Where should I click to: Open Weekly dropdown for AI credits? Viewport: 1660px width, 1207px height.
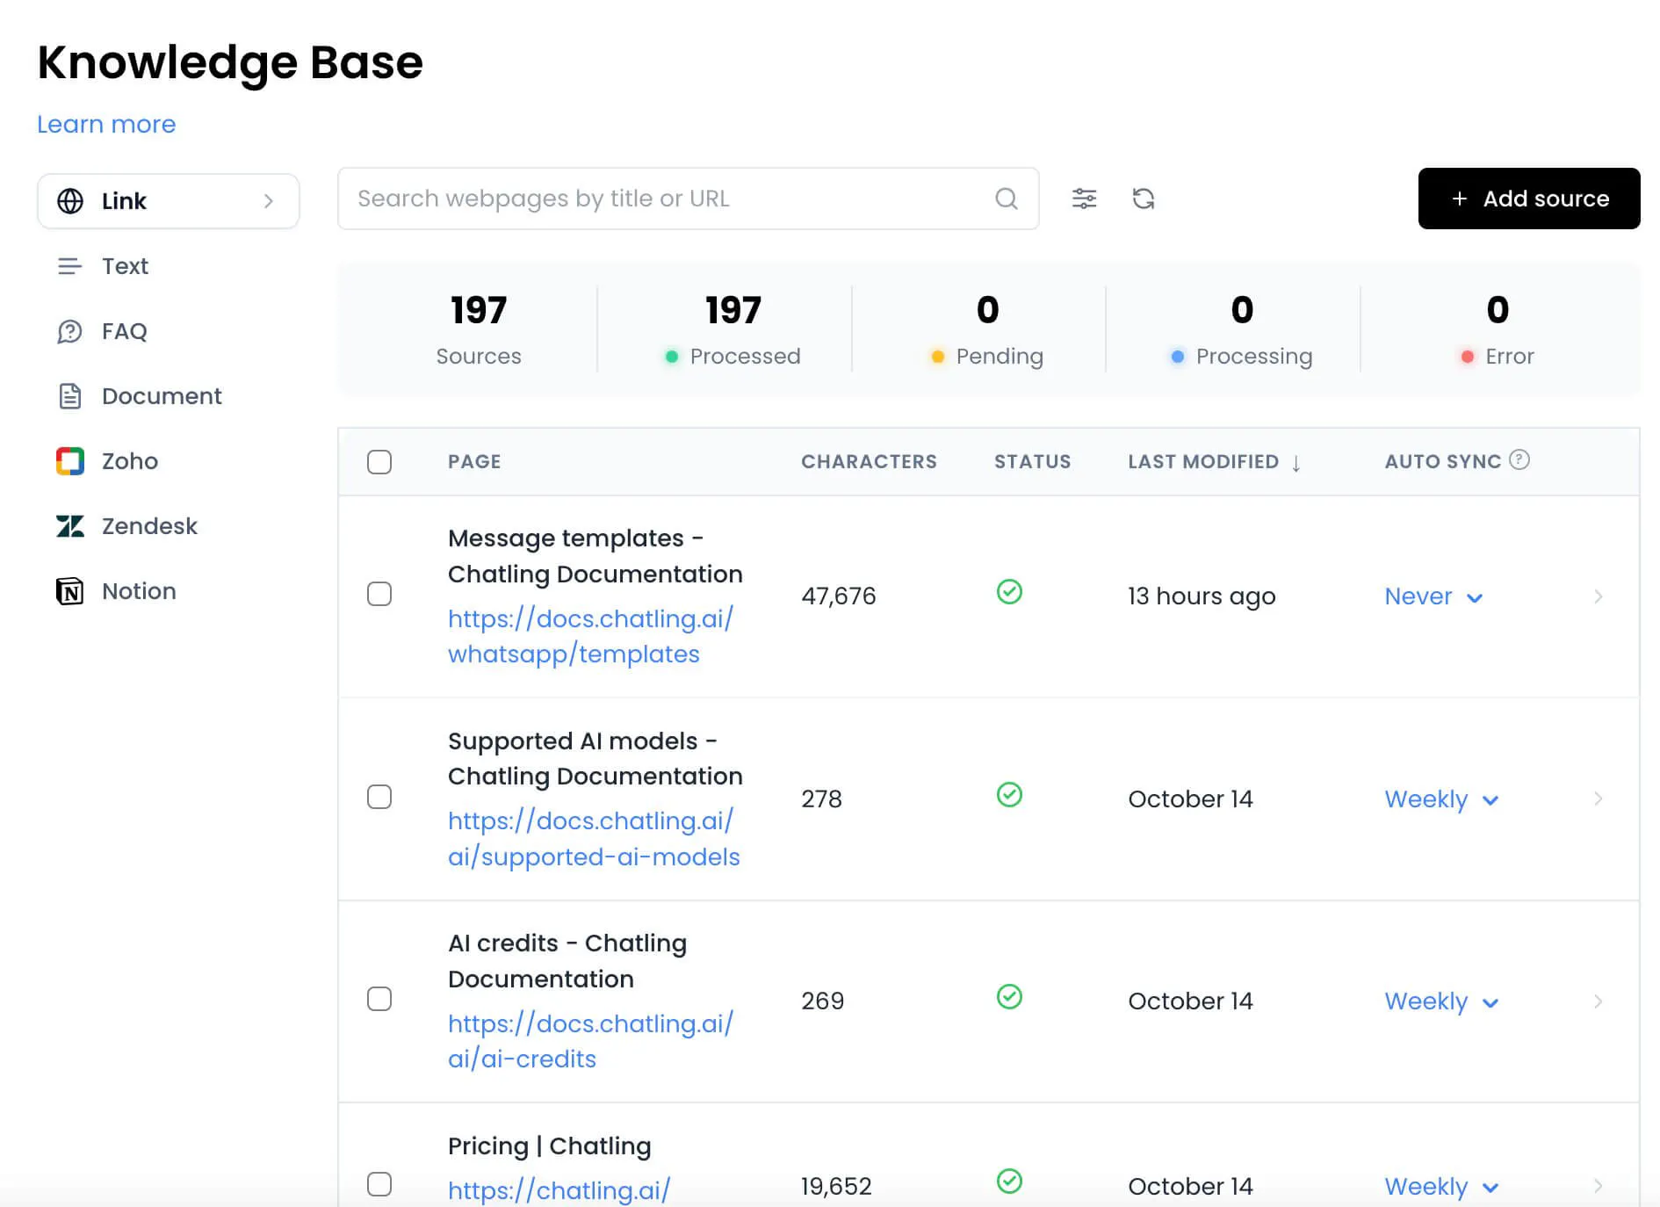[1441, 1001]
